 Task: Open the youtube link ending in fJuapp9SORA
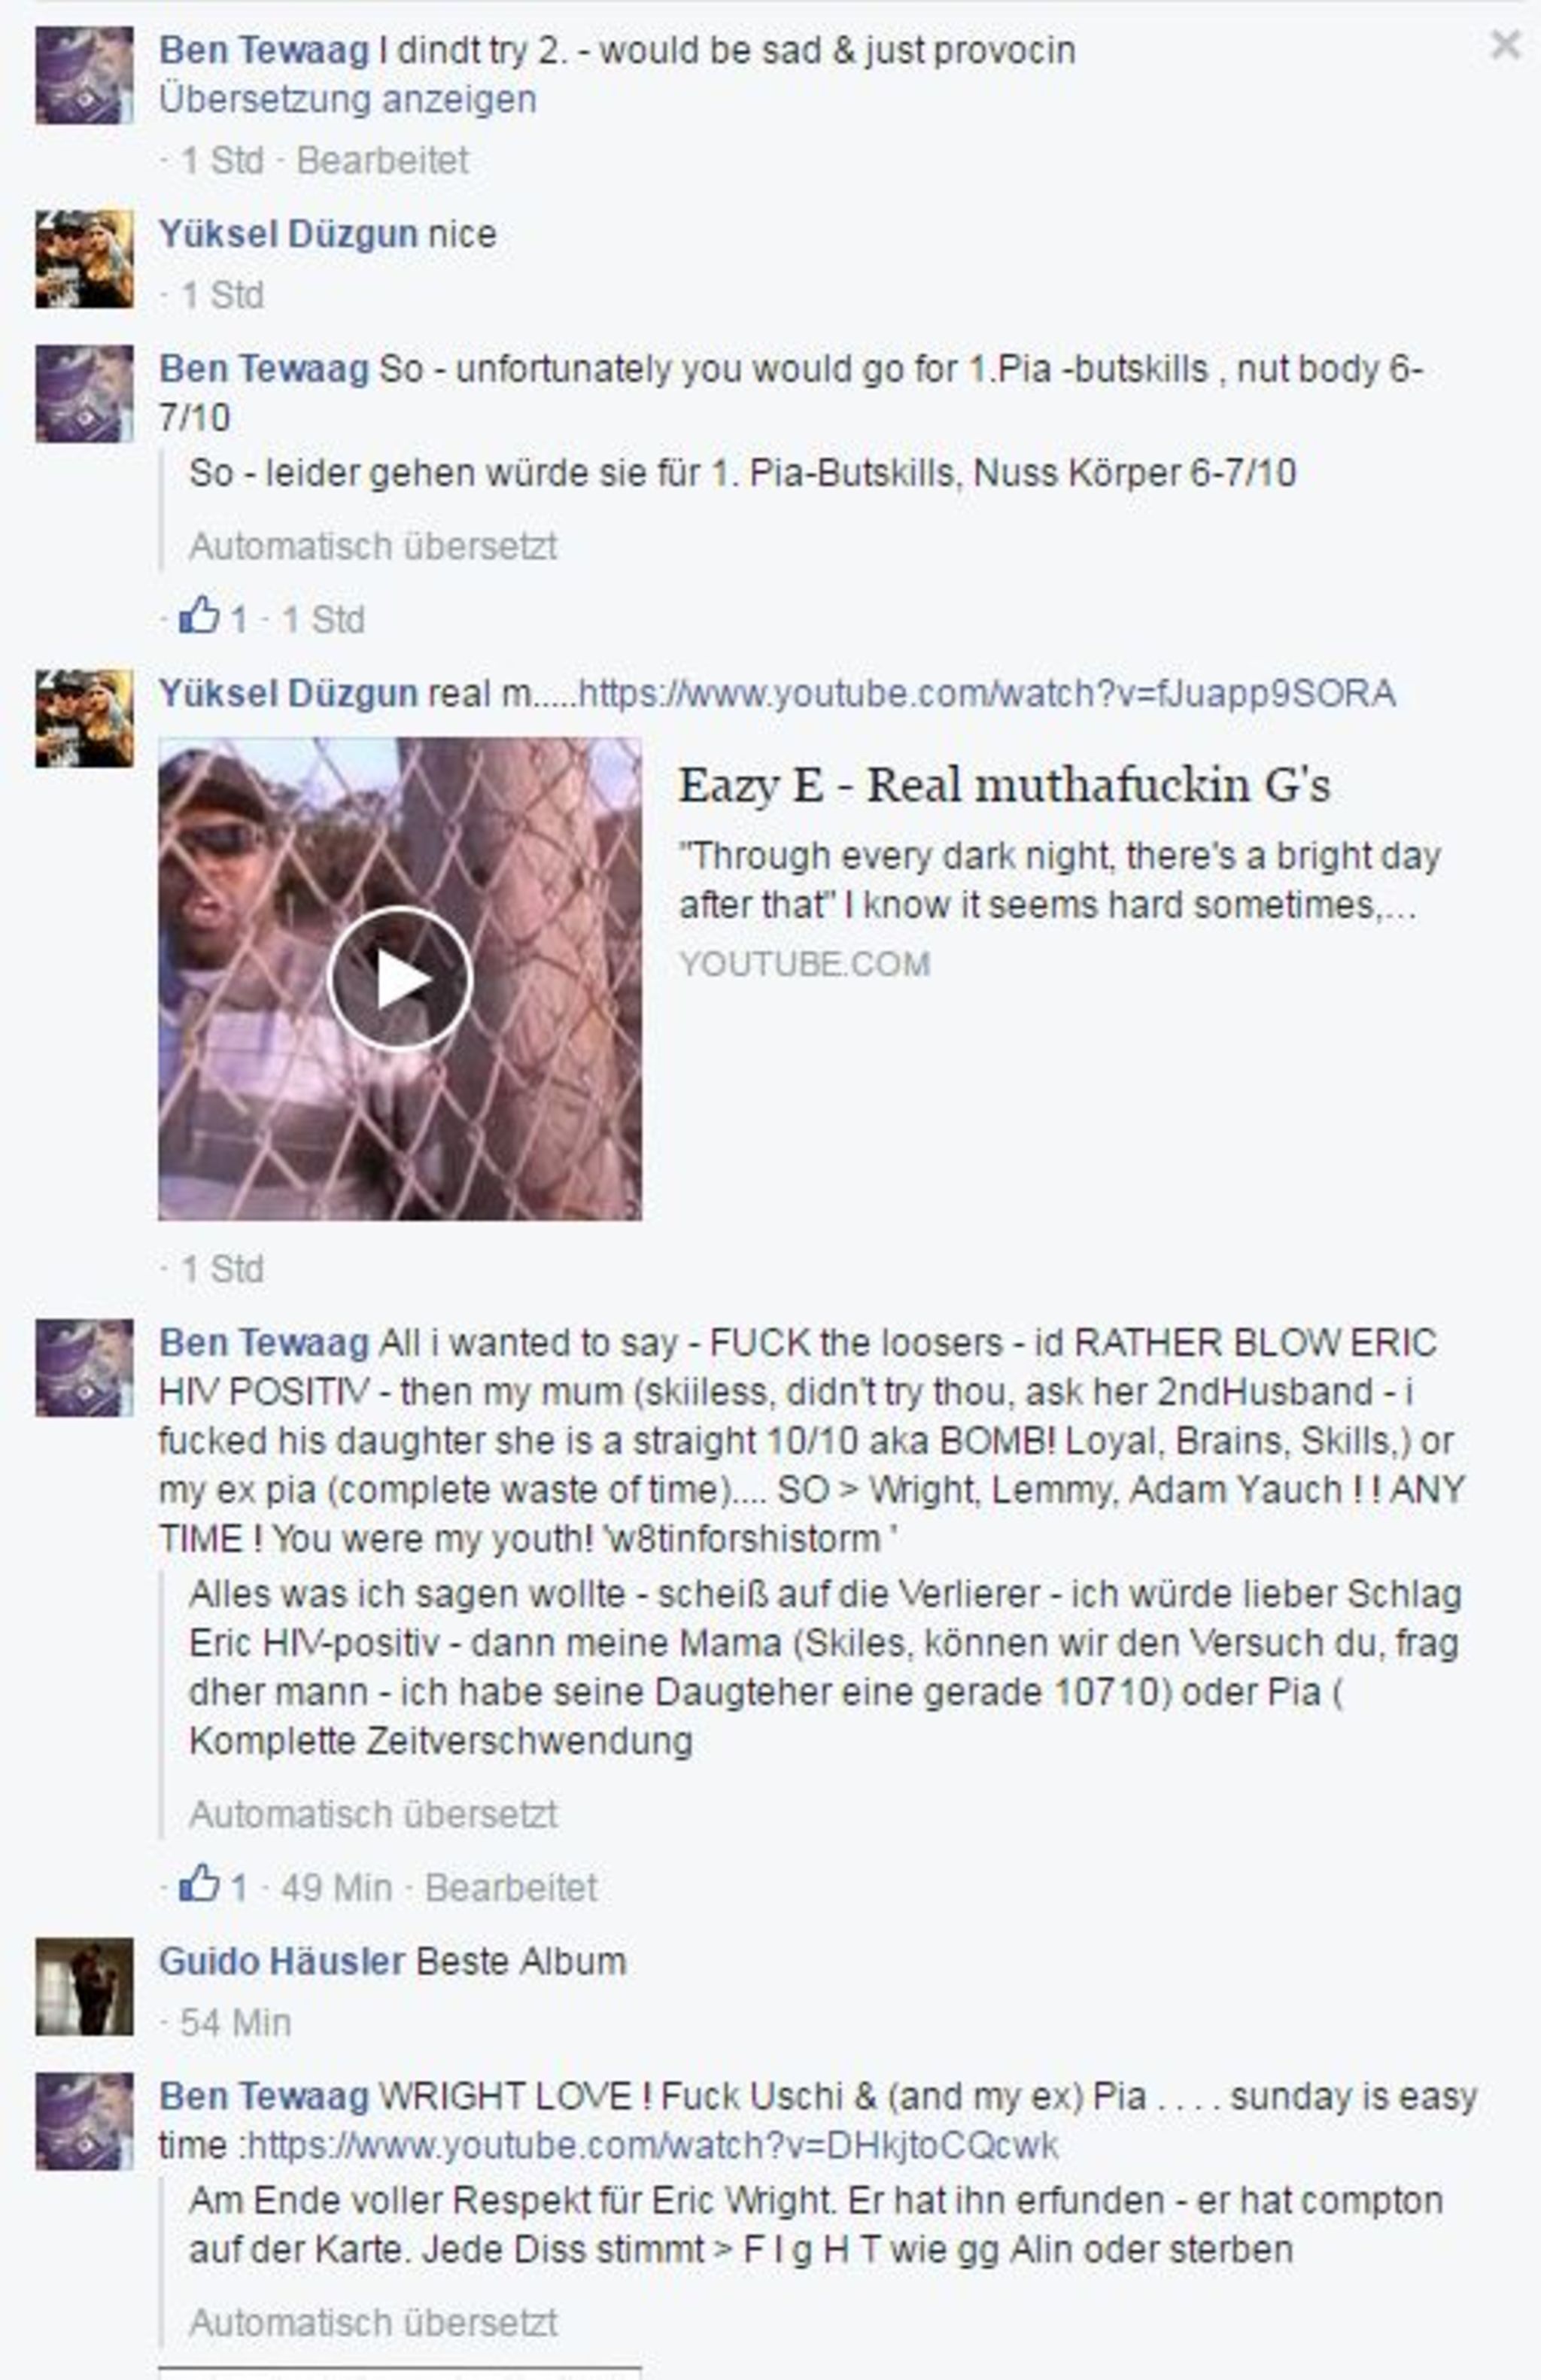pos(987,693)
